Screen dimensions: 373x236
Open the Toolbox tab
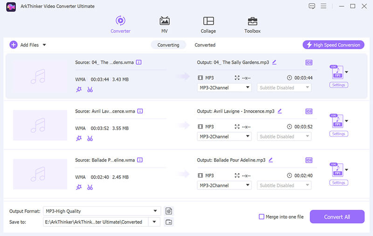(x=252, y=25)
